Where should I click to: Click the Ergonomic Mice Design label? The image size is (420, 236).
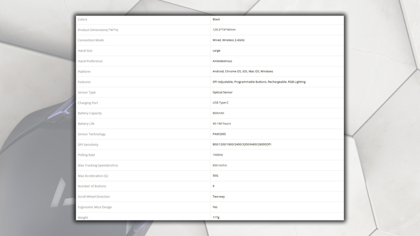coord(95,207)
